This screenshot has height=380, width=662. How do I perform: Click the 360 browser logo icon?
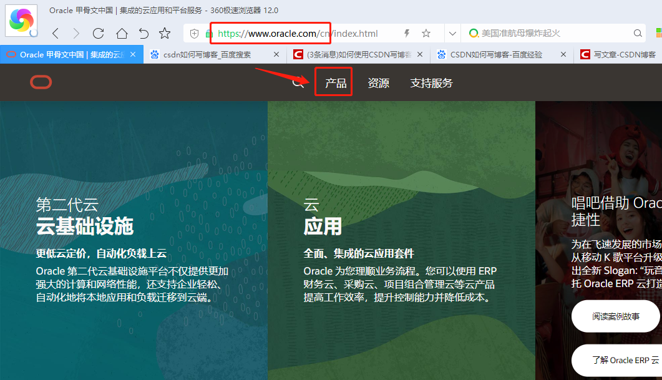[x=21, y=20]
